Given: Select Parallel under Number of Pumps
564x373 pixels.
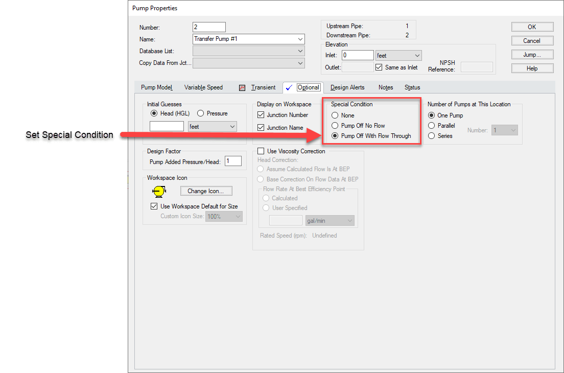Looking at the screenshot, I should [x=431, y=125].
